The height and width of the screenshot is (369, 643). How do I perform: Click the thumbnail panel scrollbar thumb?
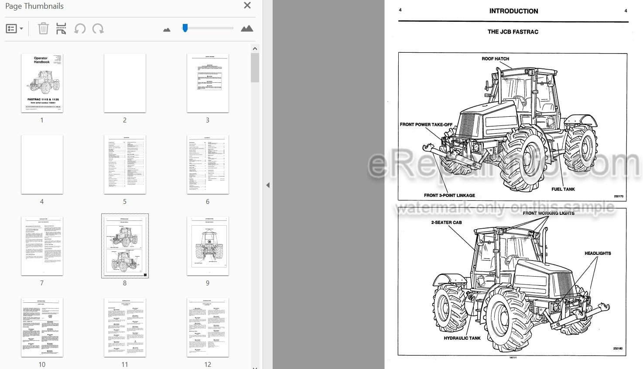click(x=255, y=68)
